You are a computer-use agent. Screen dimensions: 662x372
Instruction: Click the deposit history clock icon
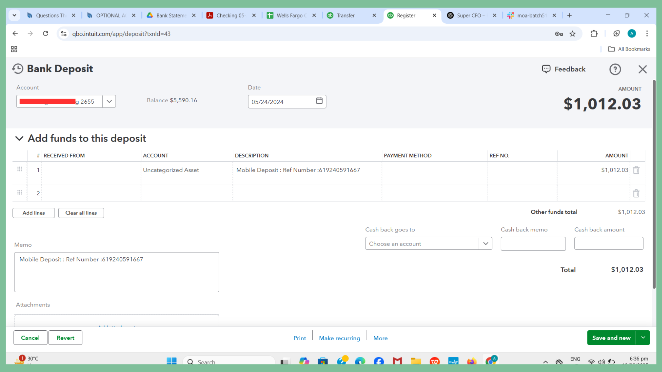pos(18,69)
